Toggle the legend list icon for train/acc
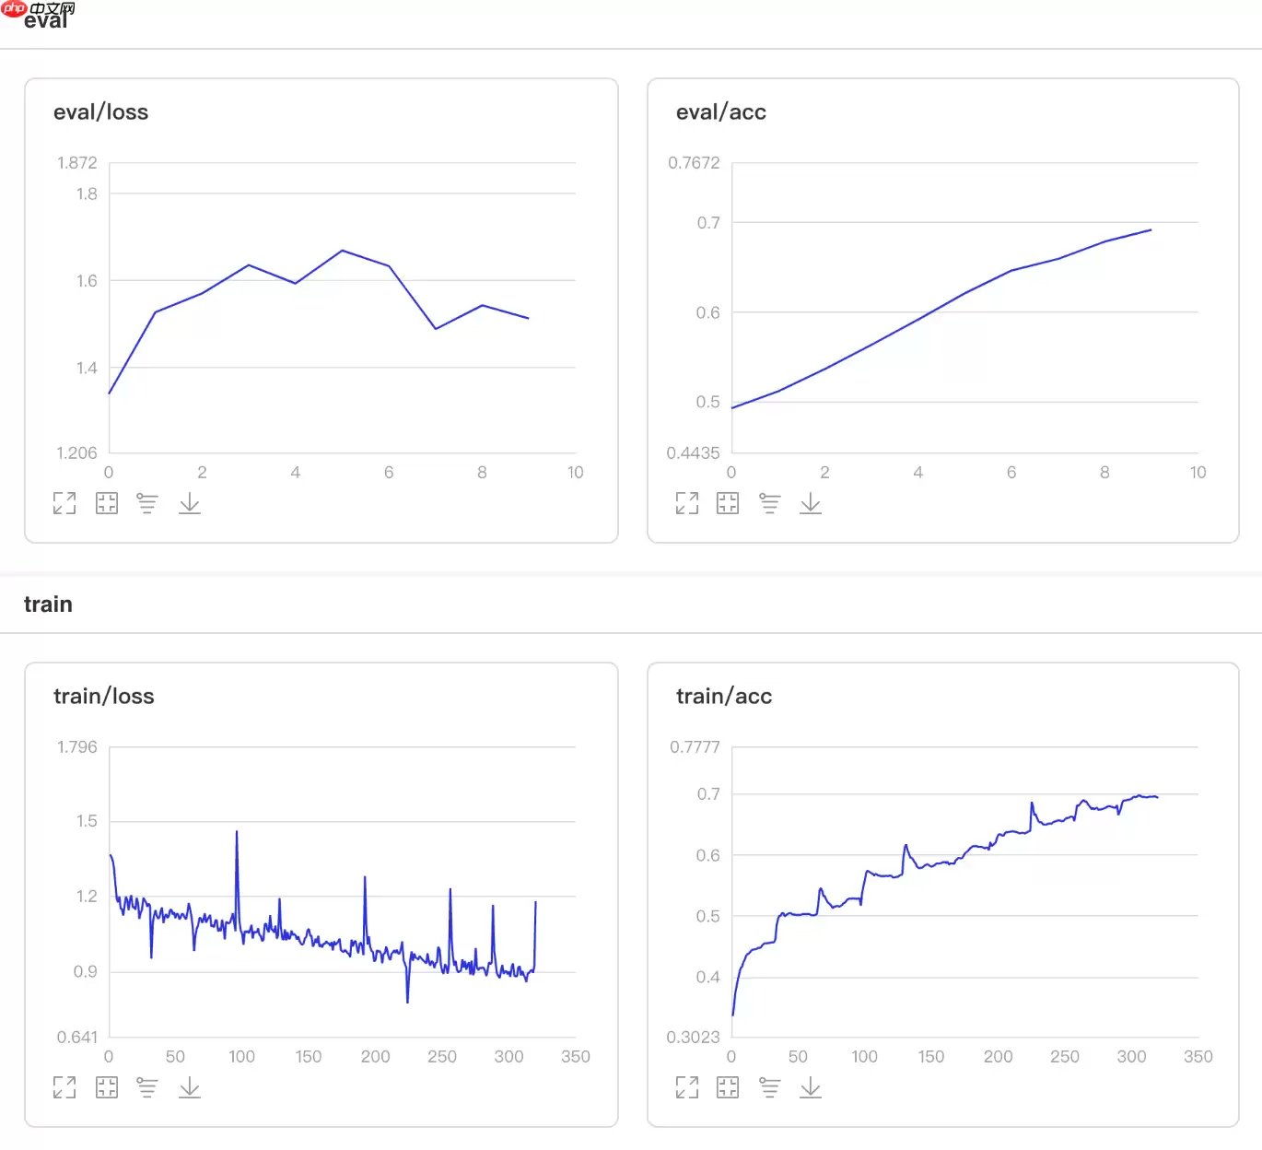The width and height of the screenshot is (1262, 1150). tap(769, 1087)
